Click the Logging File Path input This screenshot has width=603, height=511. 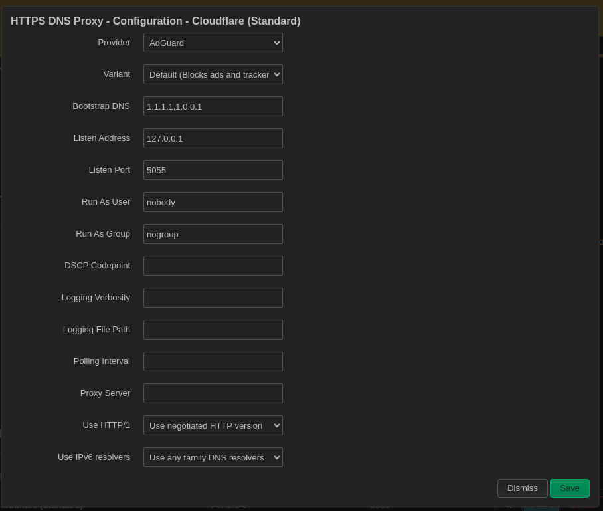click(x=213, y=330)
